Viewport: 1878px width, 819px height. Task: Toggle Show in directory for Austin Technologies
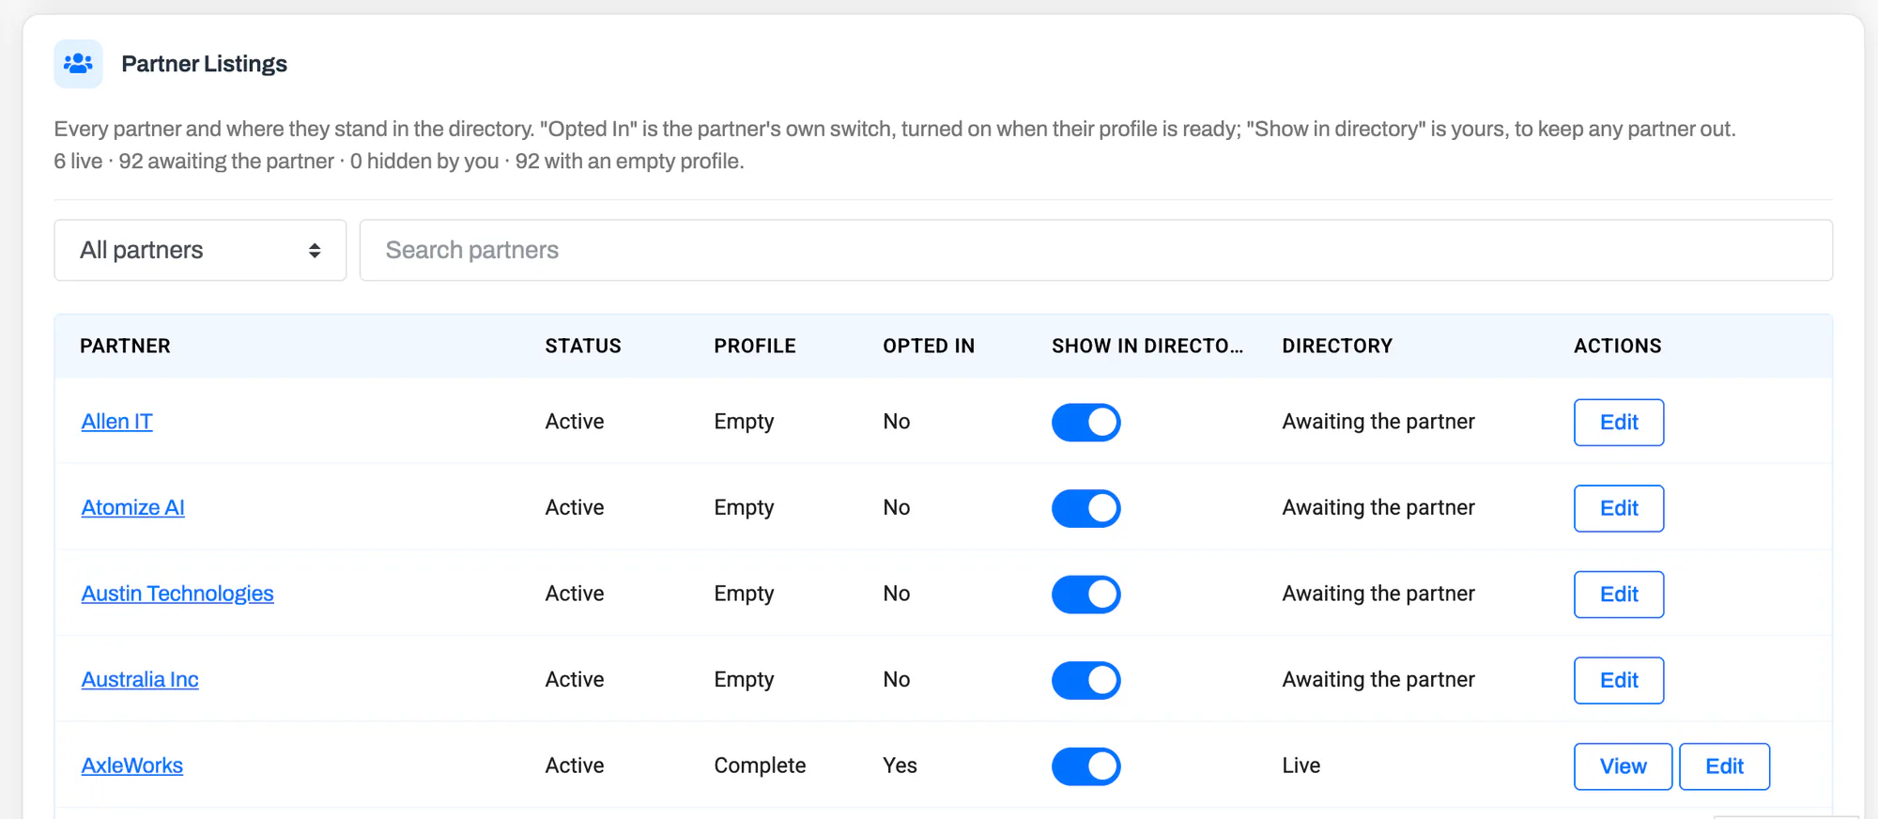[x=1086, y=595]
